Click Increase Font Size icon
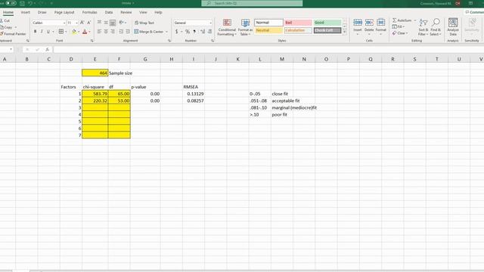This screenshot has height=272, width=484. (x=82, y=23)
